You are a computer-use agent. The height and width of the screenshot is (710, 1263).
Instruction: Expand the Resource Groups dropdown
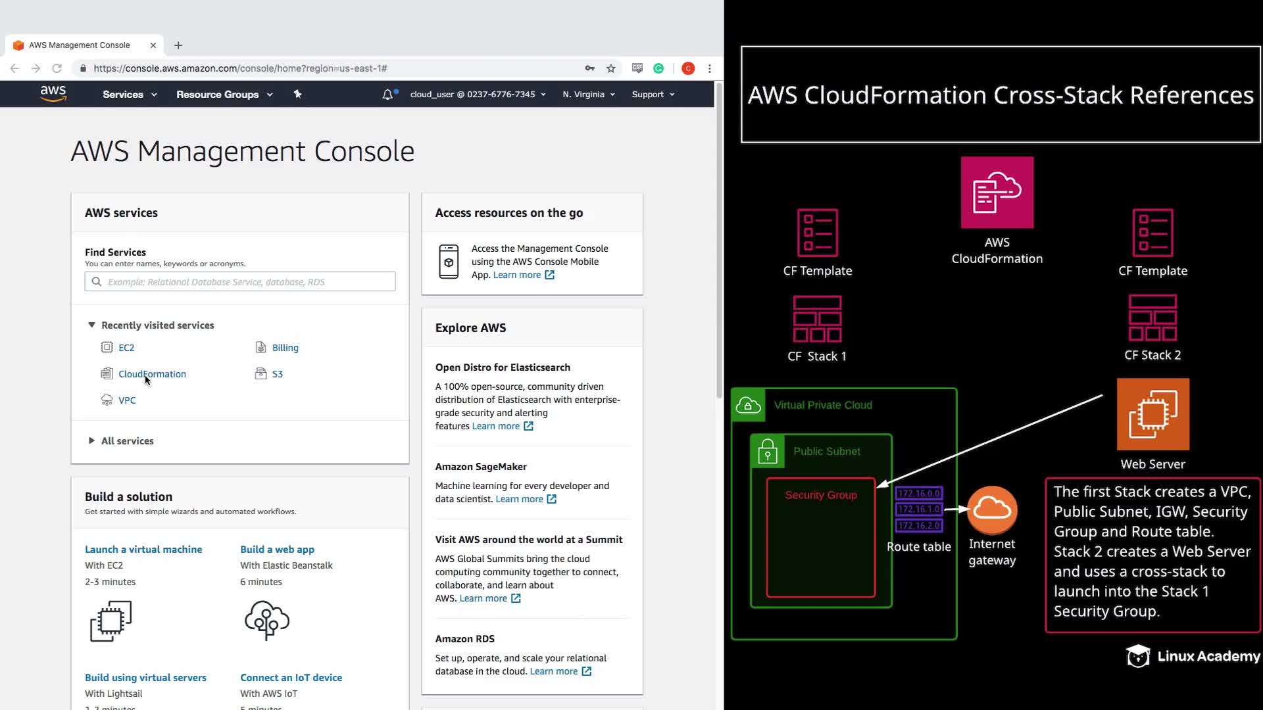(224, 94)
